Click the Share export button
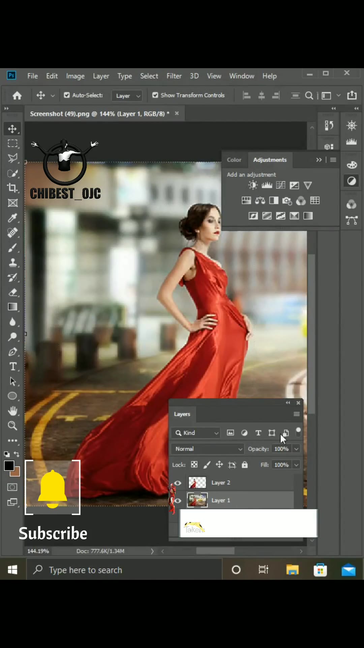This screenshot has width=364, height=648. pos(352,95)
